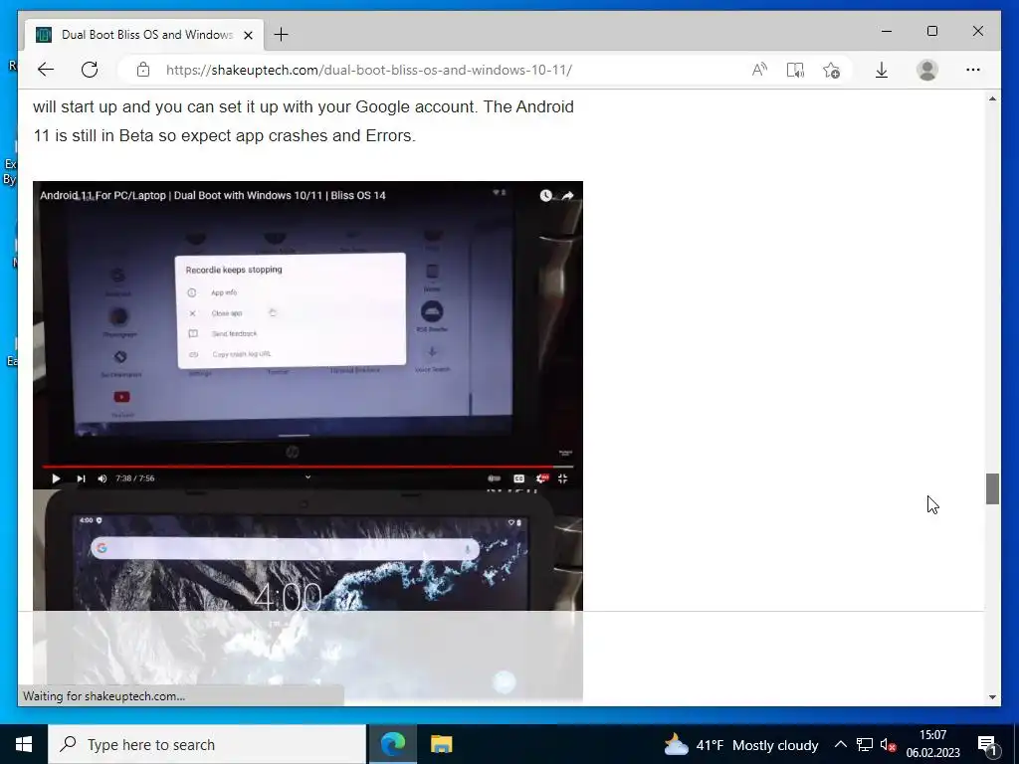Open the Edge Downloads button
Screen dimensions: 1019x764
[x=882, y=70]
